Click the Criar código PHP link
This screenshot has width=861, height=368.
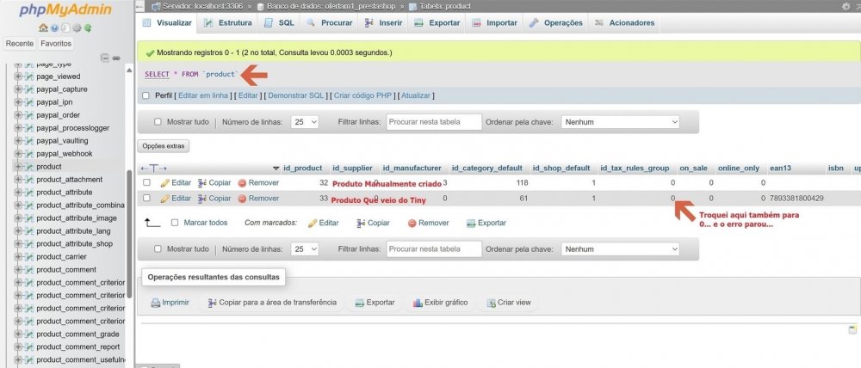pyautogui.click(x=363, y=95)
